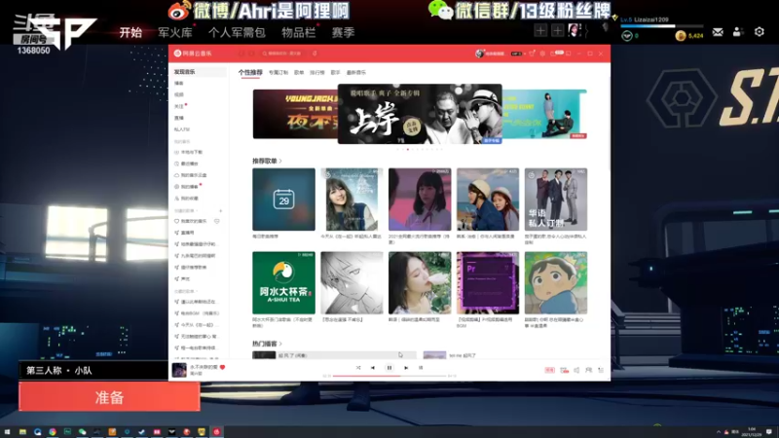The height and width of the screenshot is (438, 779).
Task: Open the user avatar profile
Action: (479, 54)
